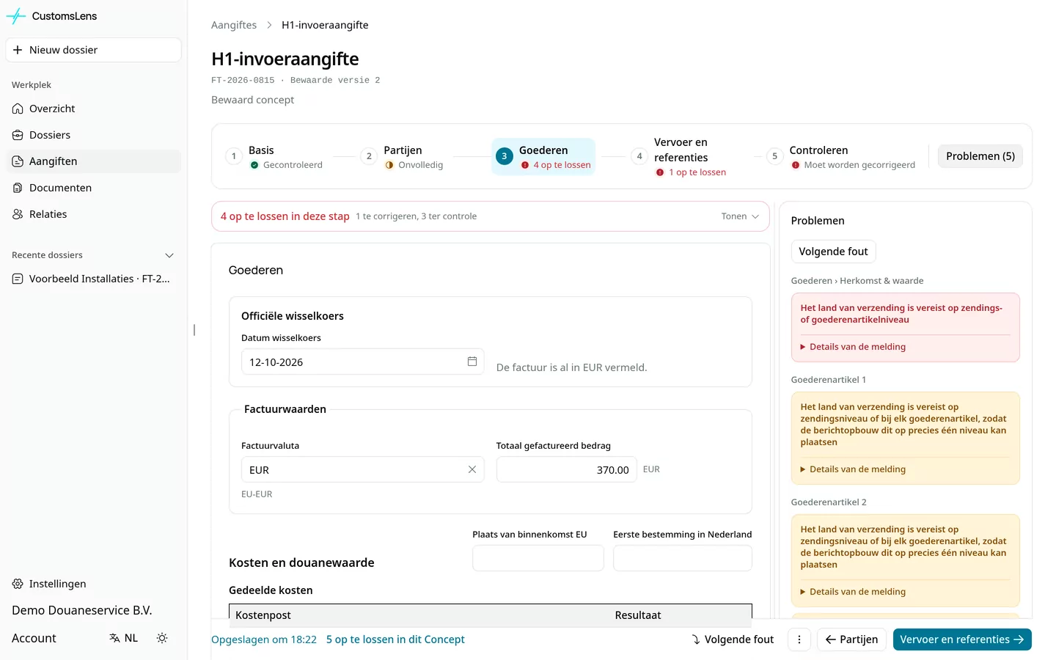Click Volgende fout in the bottom bar
This screenshot has height=660, width=1056.
pos(732,639)
